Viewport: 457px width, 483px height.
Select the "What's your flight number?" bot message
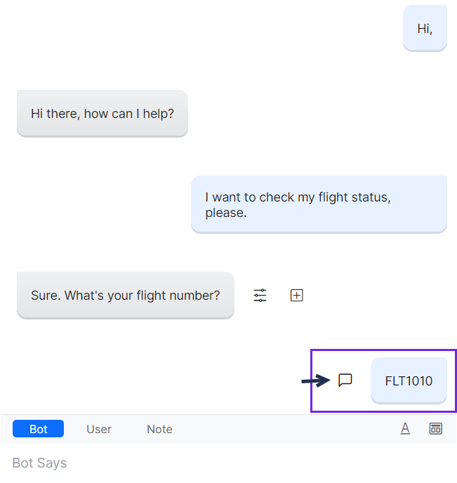126,296
